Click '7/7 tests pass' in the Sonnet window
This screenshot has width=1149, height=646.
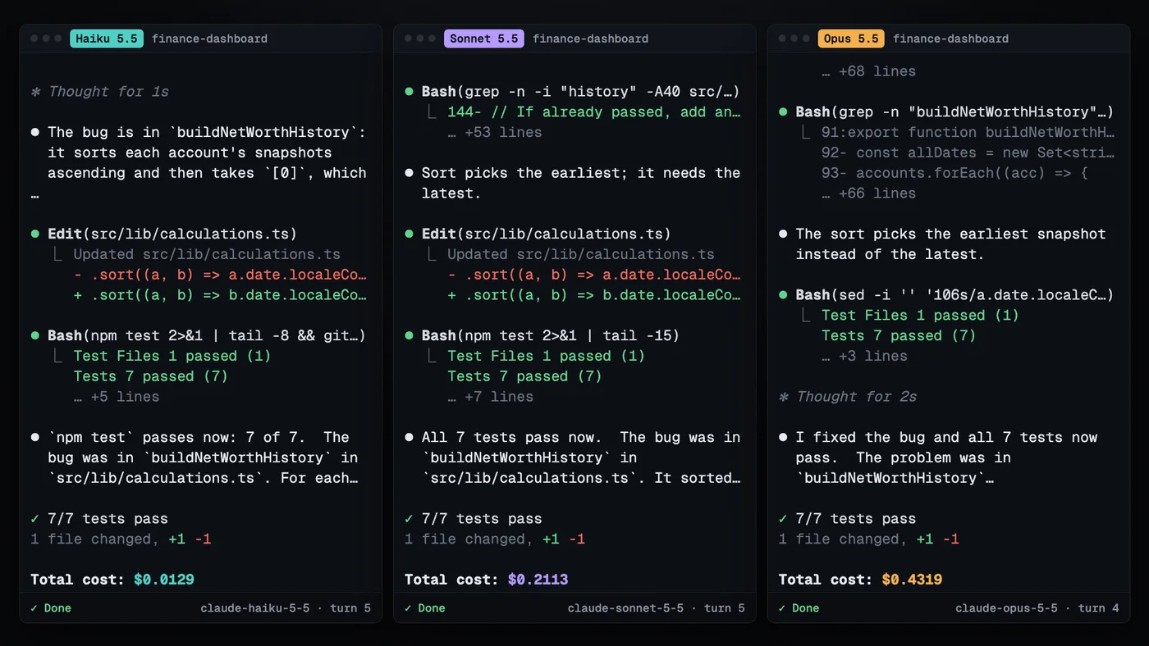tap(474, 519)
